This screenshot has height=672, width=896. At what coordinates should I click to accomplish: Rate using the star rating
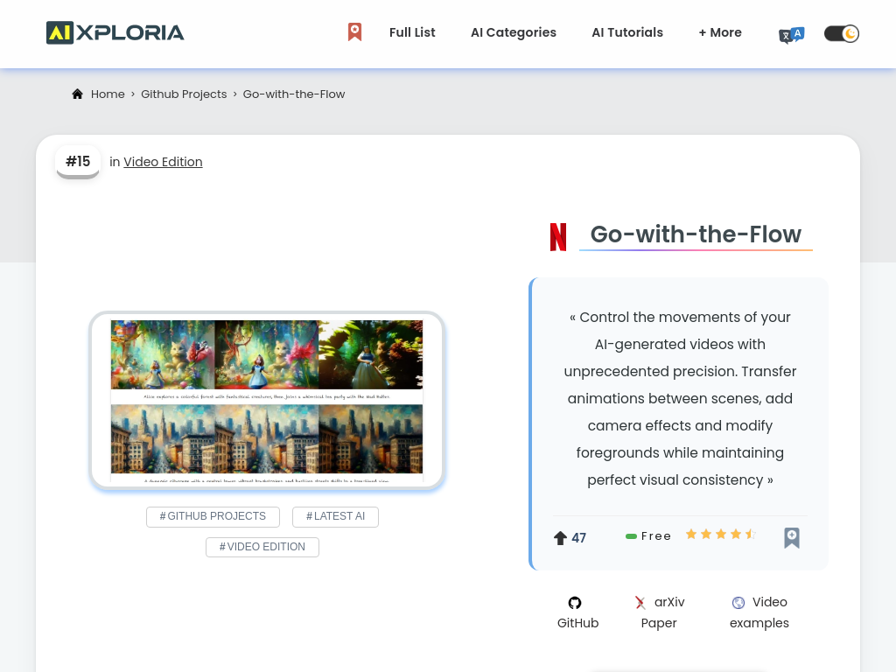pyautogui.click(x=720, y=535)
